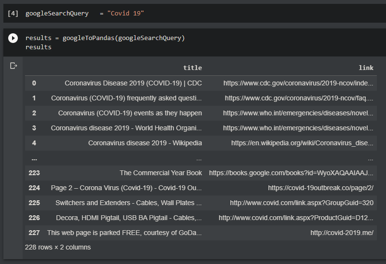The image size is (386, 264).
Task: Click row index 227
Action: tap(34, 233)
